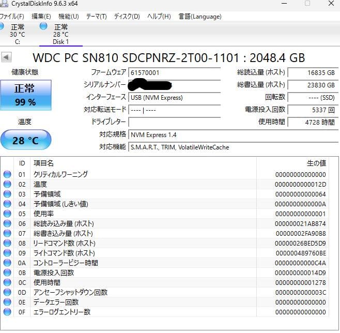The height and width of the screenshot is (333, 340).
Task: Click the status icon for ID 0D
Action: [7, 292]
